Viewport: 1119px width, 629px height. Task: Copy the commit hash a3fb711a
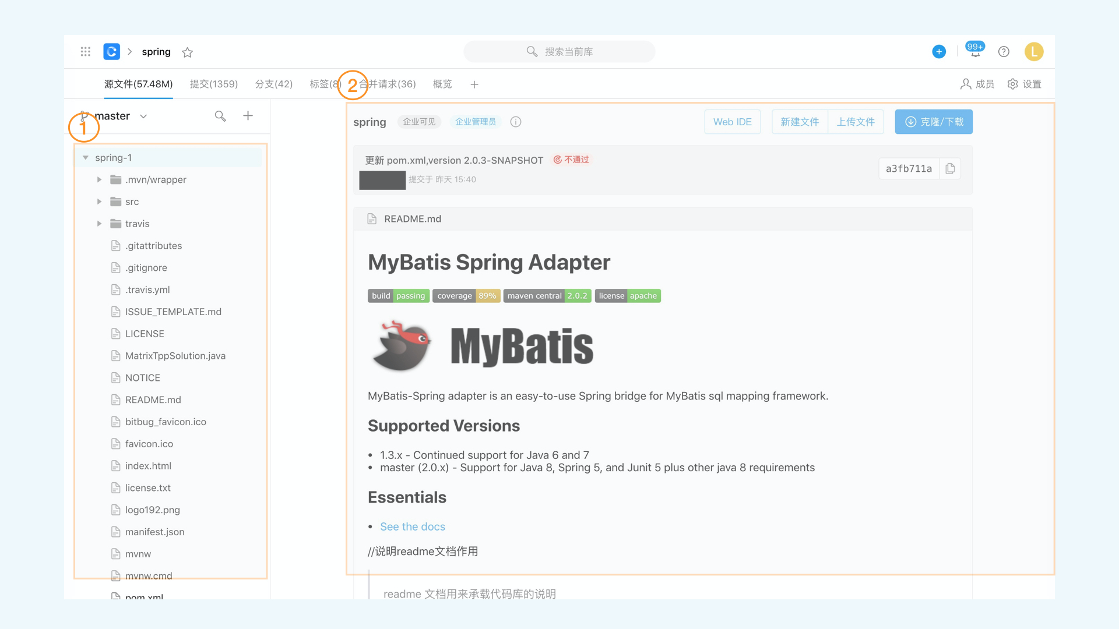coord(950,168)
